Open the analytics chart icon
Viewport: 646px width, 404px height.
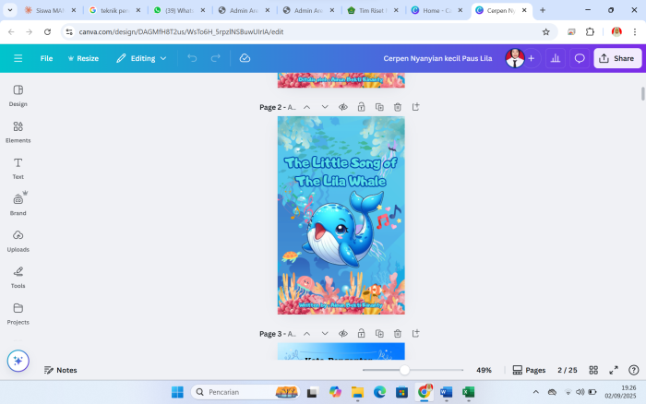556,58
